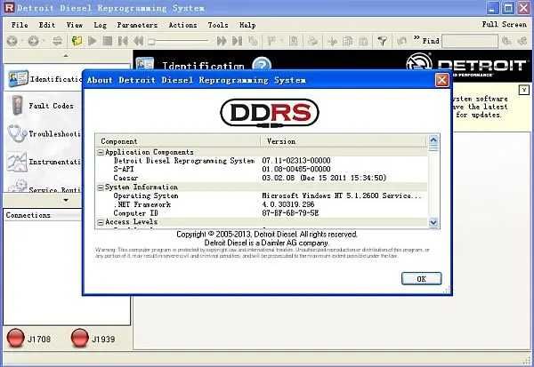Open the Back button history dropdown arrow
This screenshot has height=367, width=534.
[21, 41]
